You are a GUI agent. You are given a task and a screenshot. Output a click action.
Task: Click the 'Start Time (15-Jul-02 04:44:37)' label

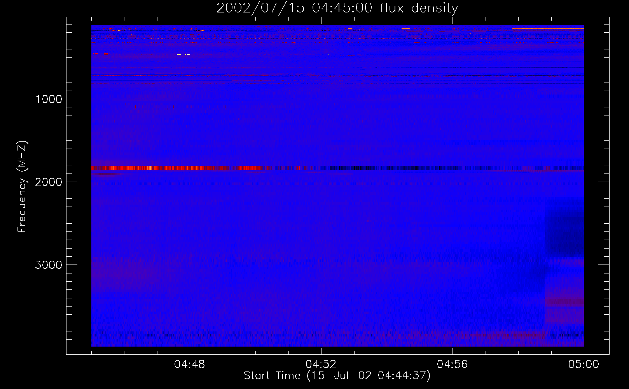337,376
